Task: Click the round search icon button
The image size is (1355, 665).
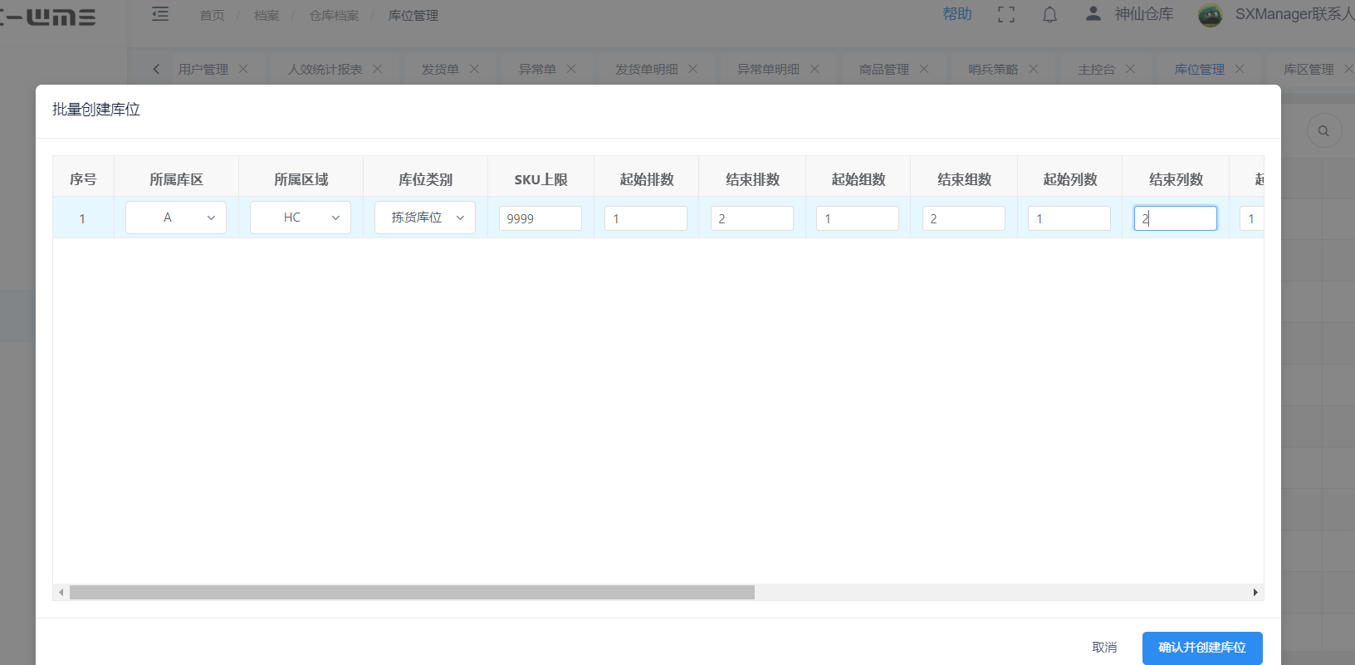Action: [x=1324, y=130]
